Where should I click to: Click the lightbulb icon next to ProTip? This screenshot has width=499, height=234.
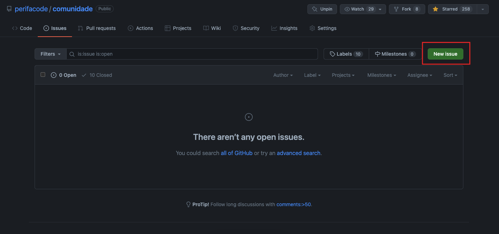coord(188,204)
